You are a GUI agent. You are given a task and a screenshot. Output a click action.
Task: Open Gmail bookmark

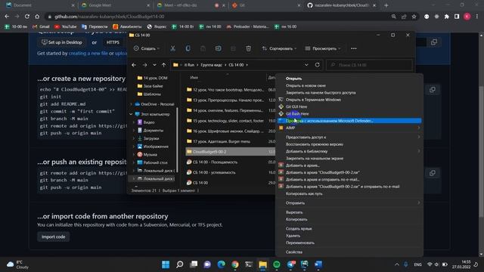tap(42, 27)
